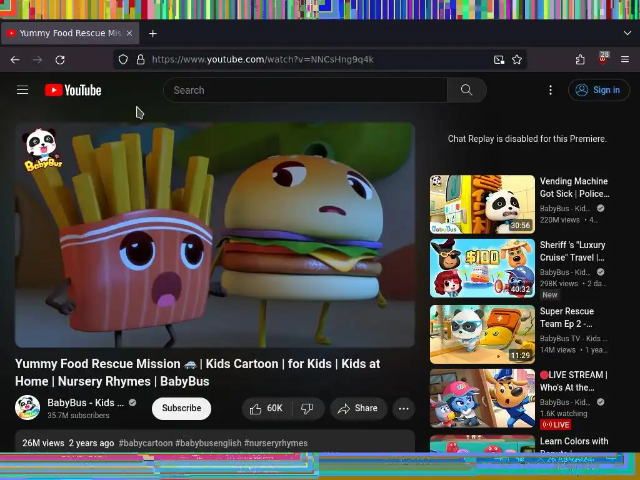Image resolution: width=640 pixels, height=480 pixels.
Task: Like the video showing 60K likes
Action: [266, 409]
